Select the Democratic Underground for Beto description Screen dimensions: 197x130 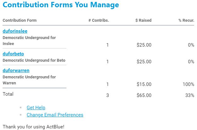34,60
